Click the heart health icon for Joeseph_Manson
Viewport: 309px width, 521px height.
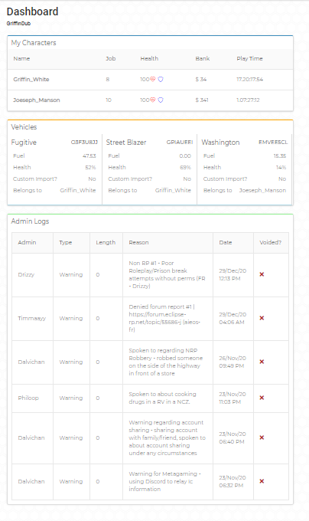153,100
